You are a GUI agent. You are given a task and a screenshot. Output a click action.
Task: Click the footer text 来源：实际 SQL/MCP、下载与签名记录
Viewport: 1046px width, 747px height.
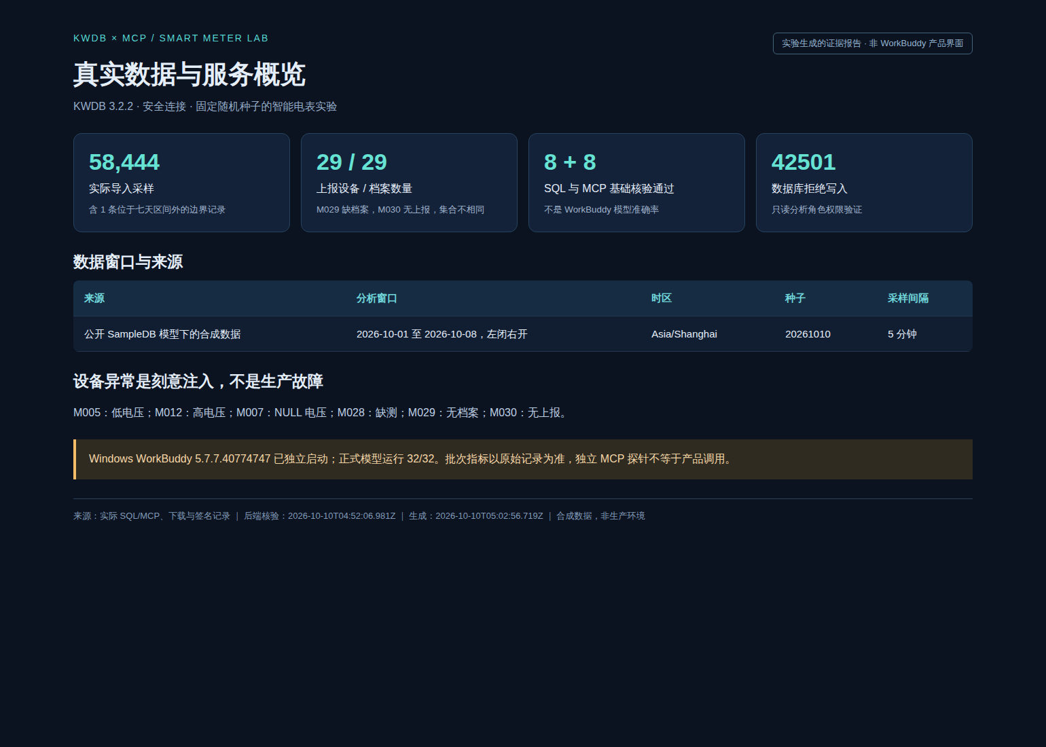tap(151, 516)
